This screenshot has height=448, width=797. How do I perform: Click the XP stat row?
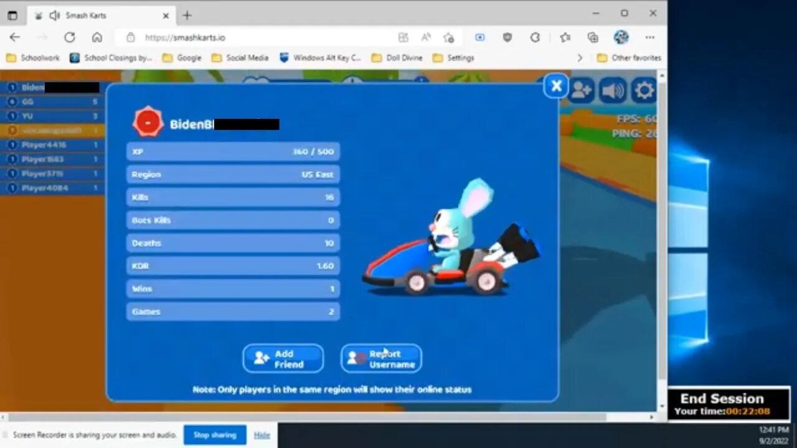(x=233, y=151)
